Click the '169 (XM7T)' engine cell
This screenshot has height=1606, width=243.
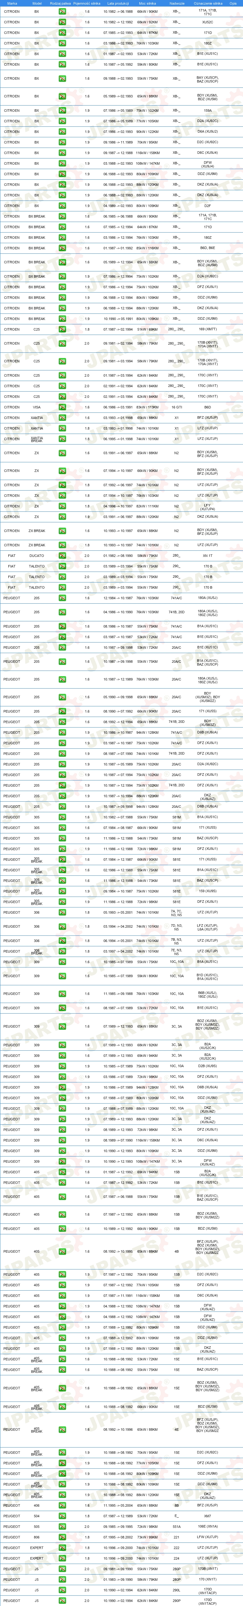point(208,329)
